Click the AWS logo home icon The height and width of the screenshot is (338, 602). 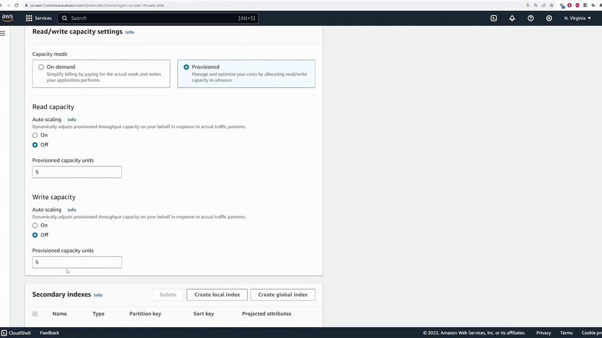tap(8, 18)
